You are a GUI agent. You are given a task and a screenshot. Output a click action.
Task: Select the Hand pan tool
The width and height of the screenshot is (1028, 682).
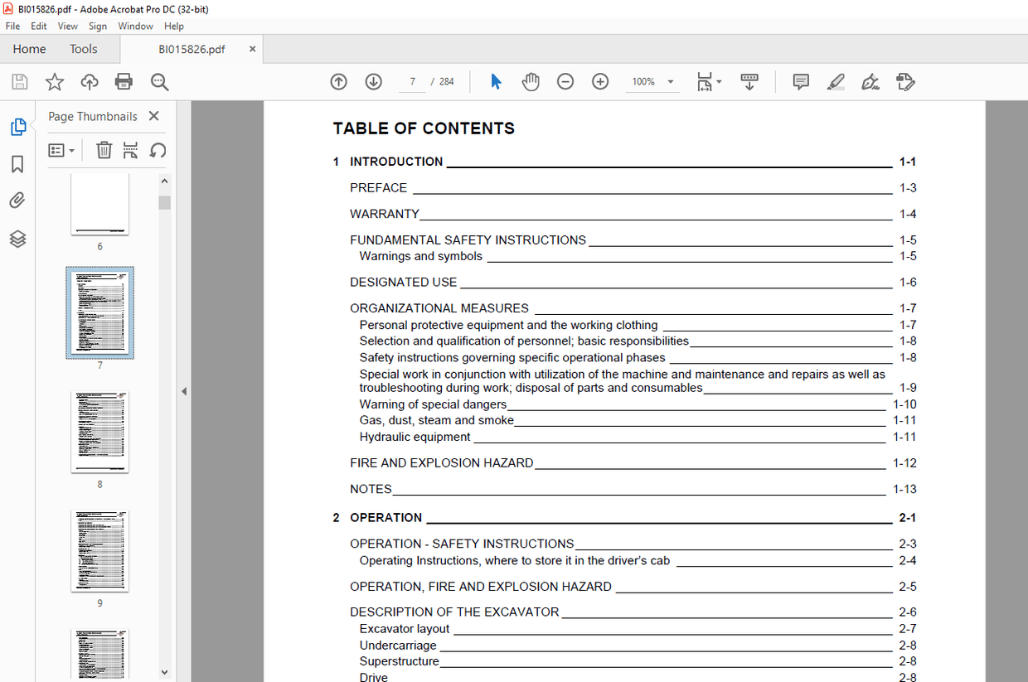coord(531,81)
